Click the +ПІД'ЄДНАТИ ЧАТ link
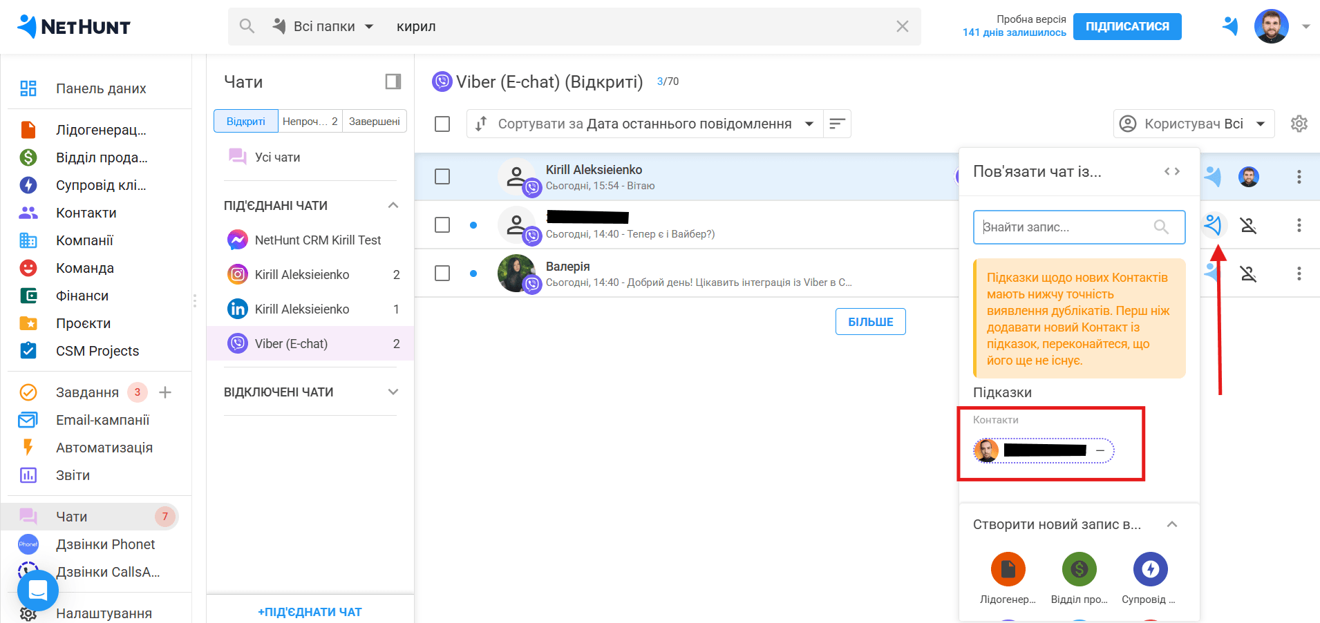1320x623 pixels. coord(310,612)
